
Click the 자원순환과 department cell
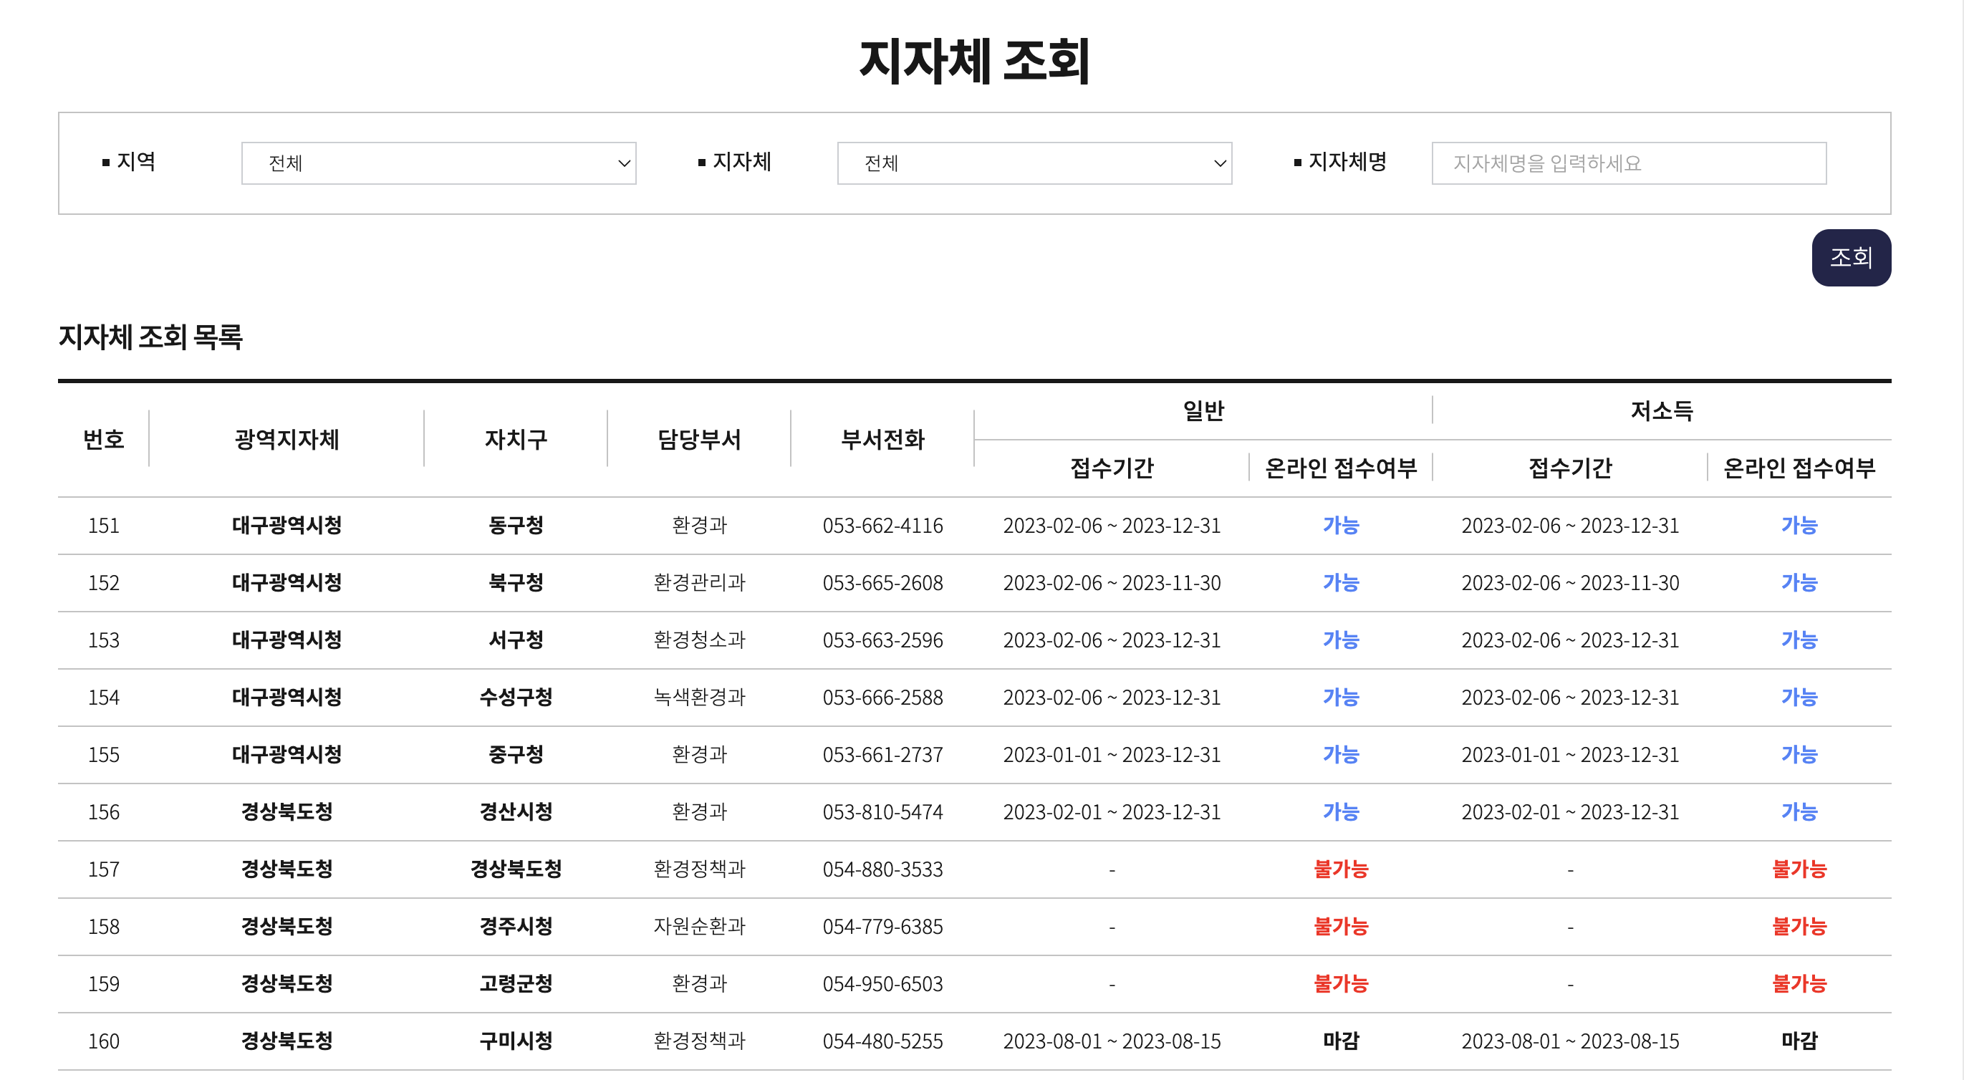coord(699,926)
